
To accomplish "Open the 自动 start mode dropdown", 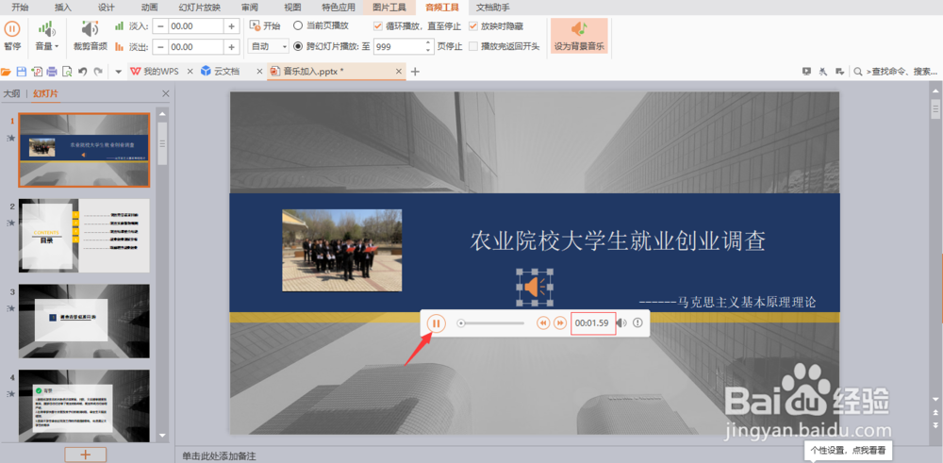I will pyautogui.click(x=268, y=46).
